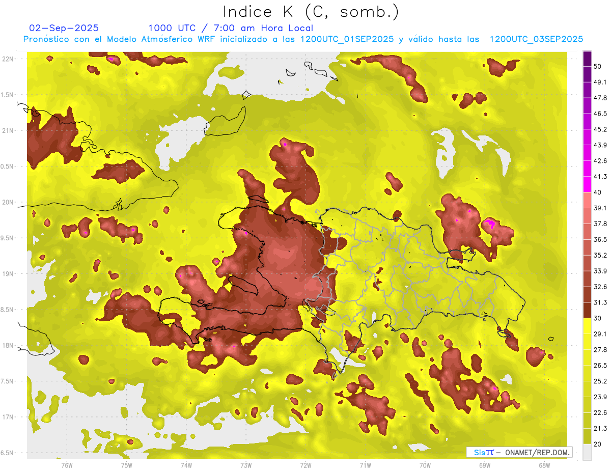Image resolution: width=611 pixels, height=472 pixels.
Task: Click the "71W" longitude label
Action: pyautogui.click(x=365, y=465)
